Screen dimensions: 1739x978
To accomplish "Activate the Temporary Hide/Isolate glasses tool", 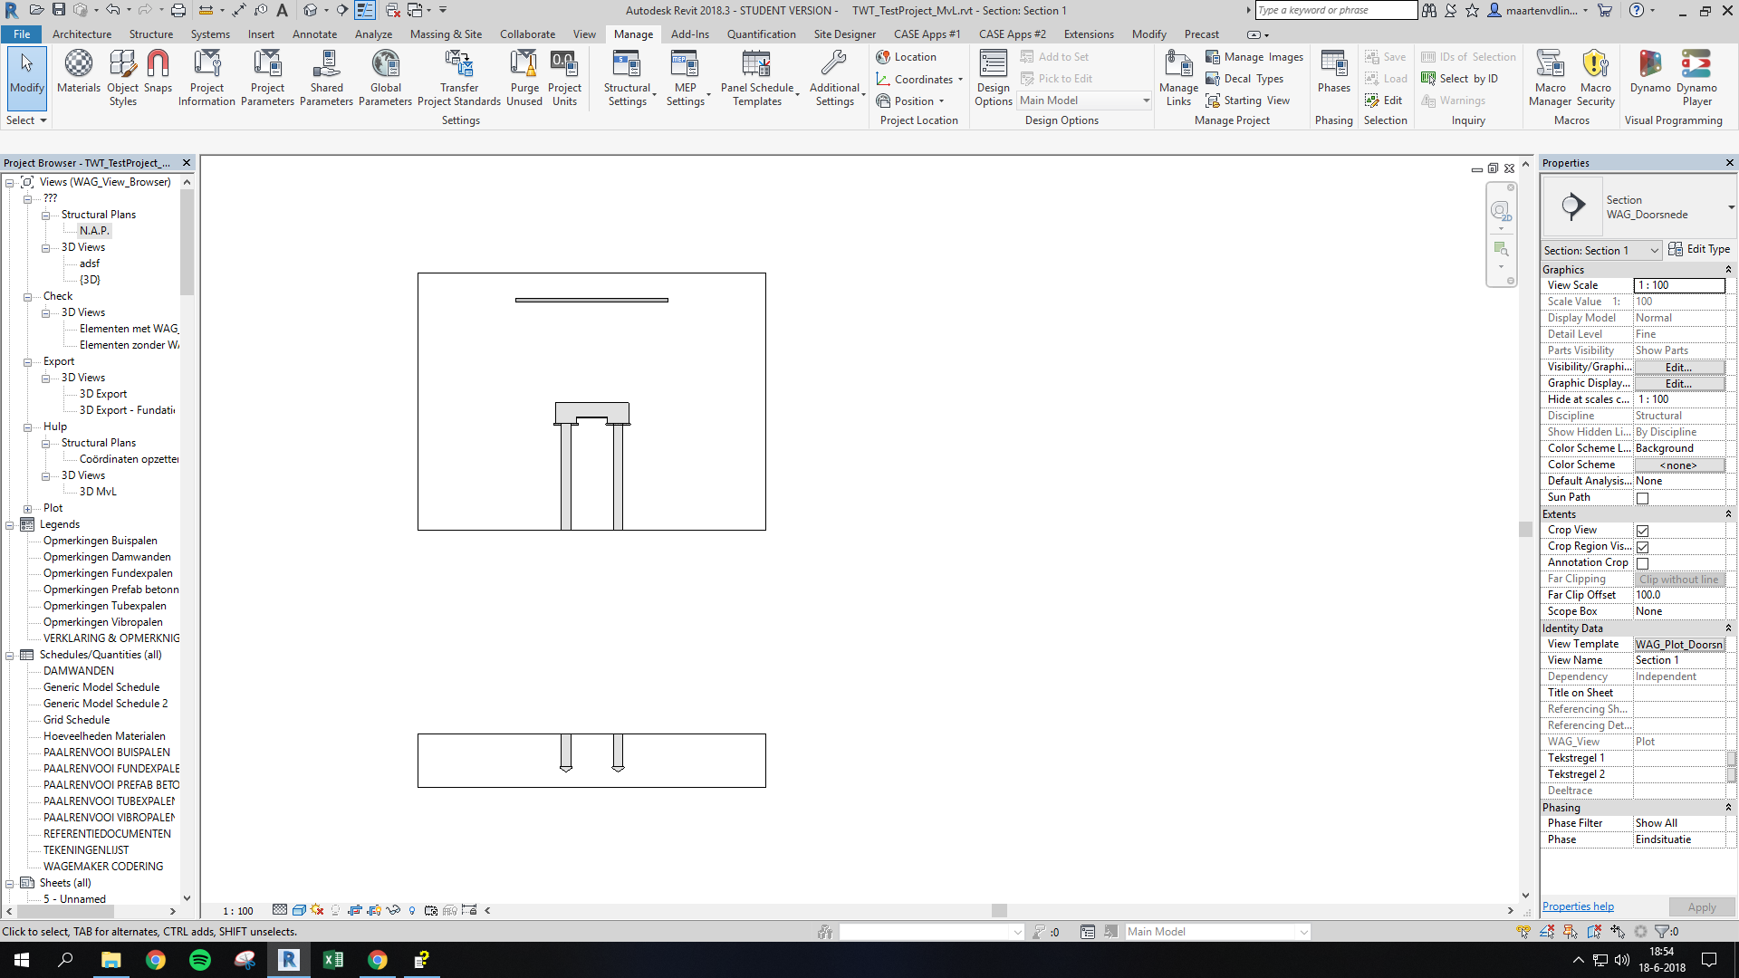I will [393, 910].
